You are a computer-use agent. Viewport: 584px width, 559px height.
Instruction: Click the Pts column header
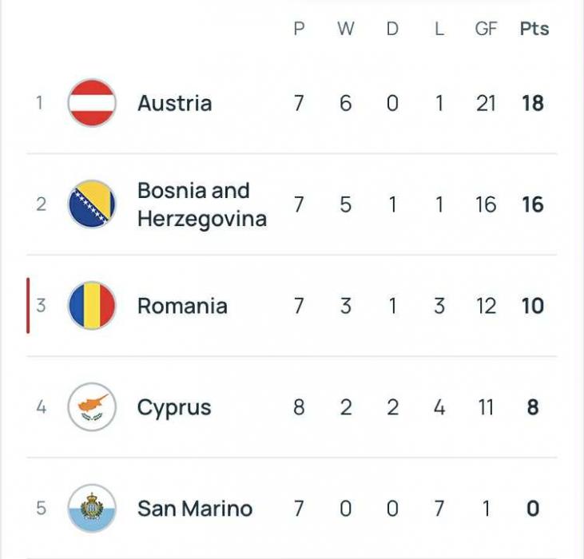(x=534, y=29)
